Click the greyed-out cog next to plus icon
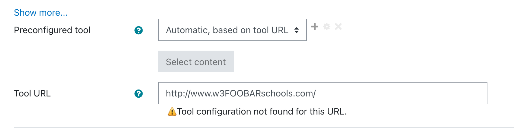The width and height of the screenshot is (514, 129). pyautogui.click(x=327, y=27)
